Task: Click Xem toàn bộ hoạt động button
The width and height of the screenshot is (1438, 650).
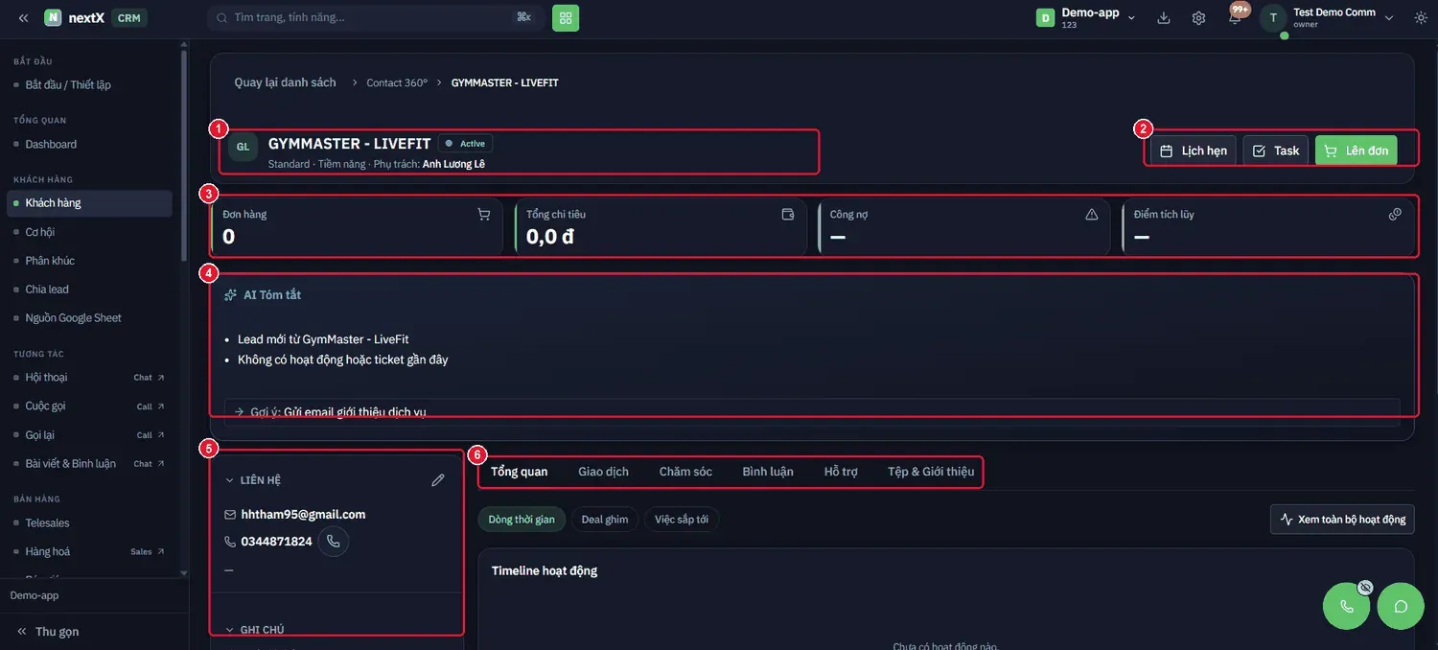Action: click(1342, 520)
